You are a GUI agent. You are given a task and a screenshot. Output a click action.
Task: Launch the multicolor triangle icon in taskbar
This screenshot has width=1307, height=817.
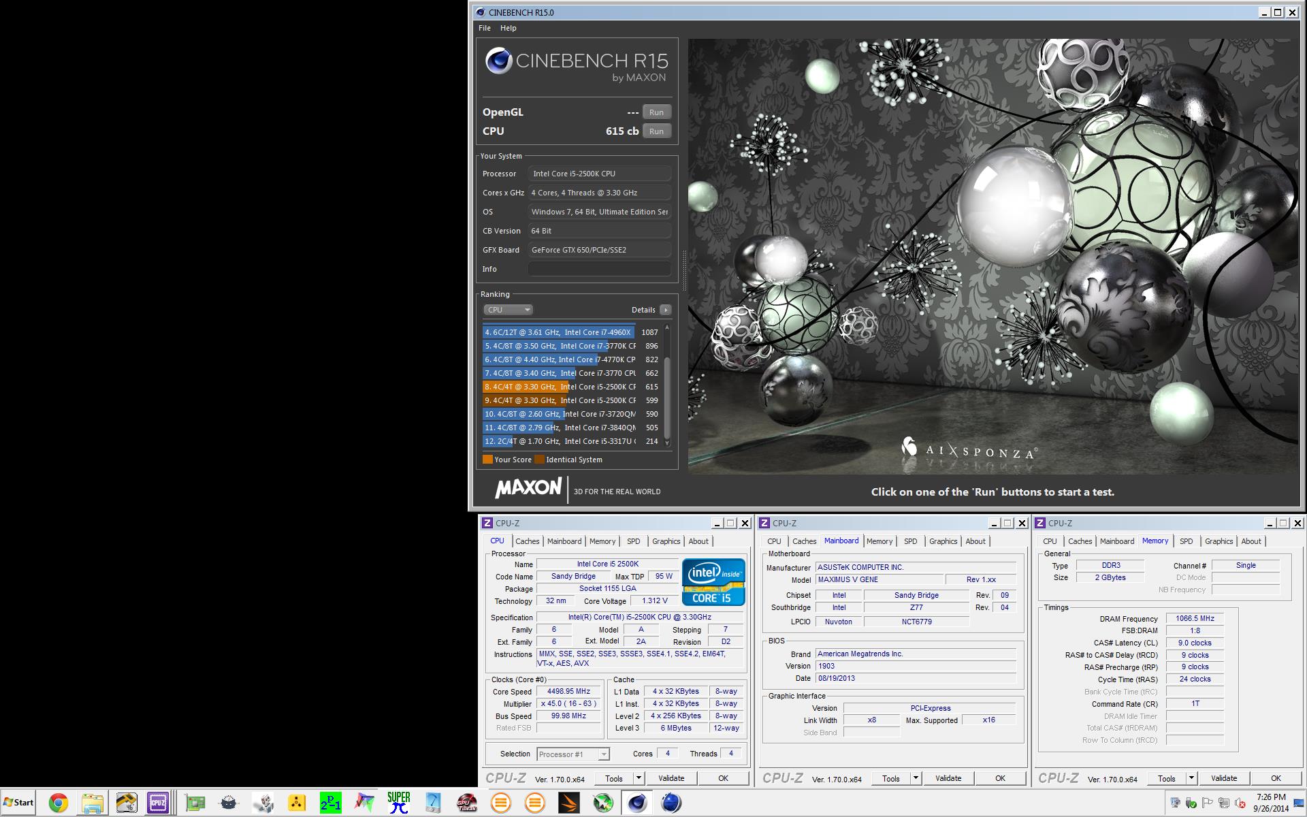tap(365, 803)
